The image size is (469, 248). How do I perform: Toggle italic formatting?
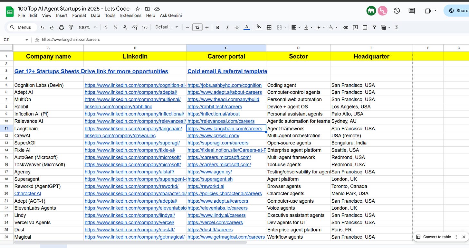[x=227, y=27]
